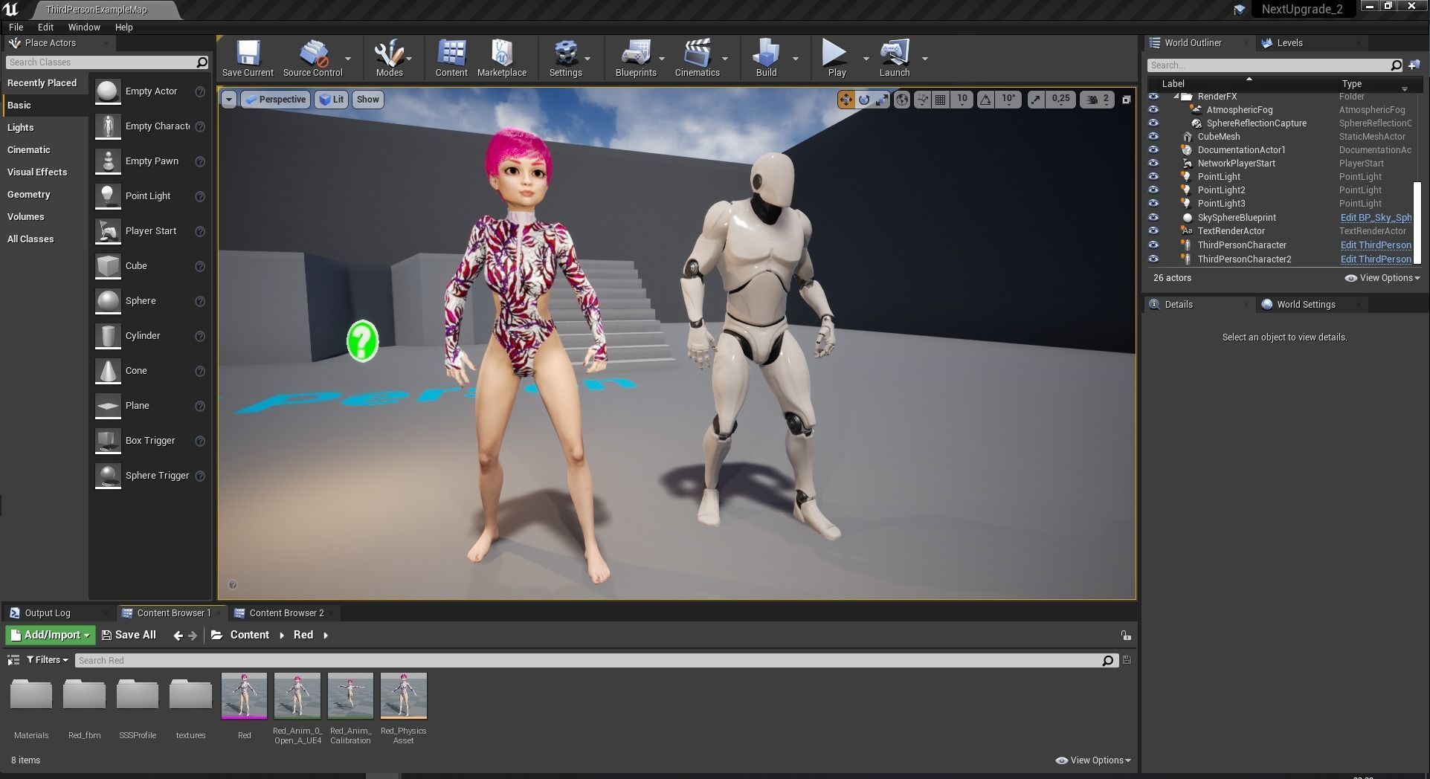Screen dimensions: 1430x779
Task: Open World Outliner View Options dropdown
Action: [1382, 278]
